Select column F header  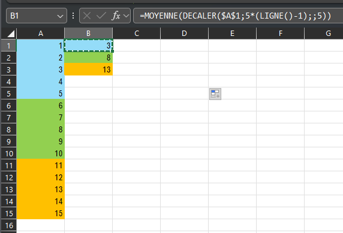[x=281, y=34]
